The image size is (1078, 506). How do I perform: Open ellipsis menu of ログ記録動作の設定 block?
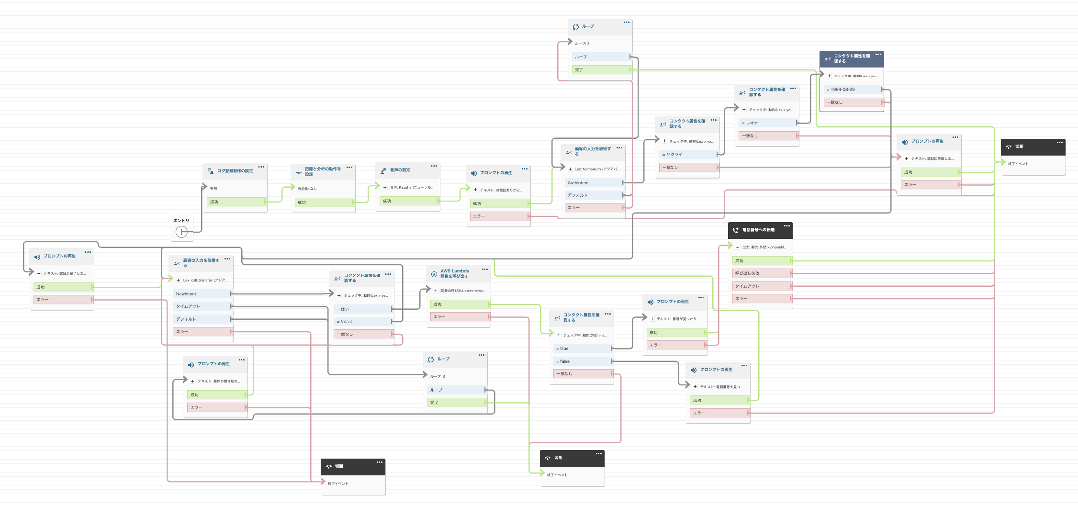(261, 167)
